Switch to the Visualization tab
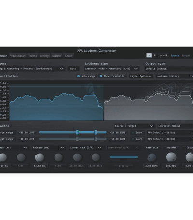 [x=18, y=56]
